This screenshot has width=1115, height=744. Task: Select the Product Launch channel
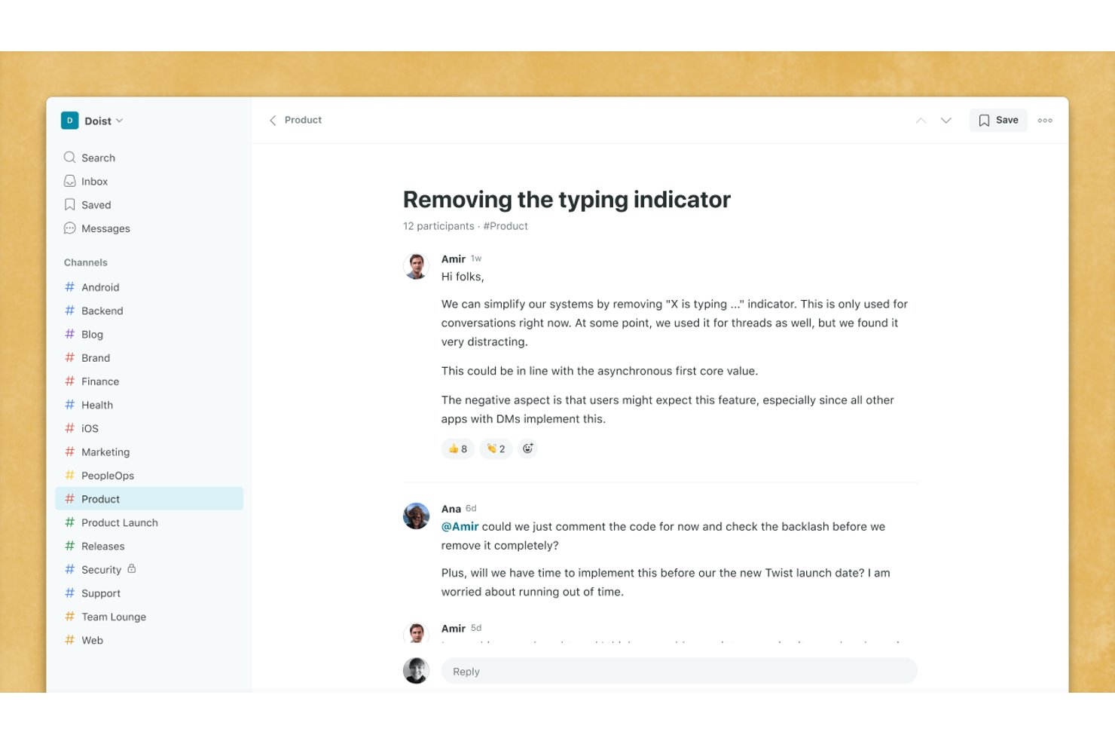(149, 522)
